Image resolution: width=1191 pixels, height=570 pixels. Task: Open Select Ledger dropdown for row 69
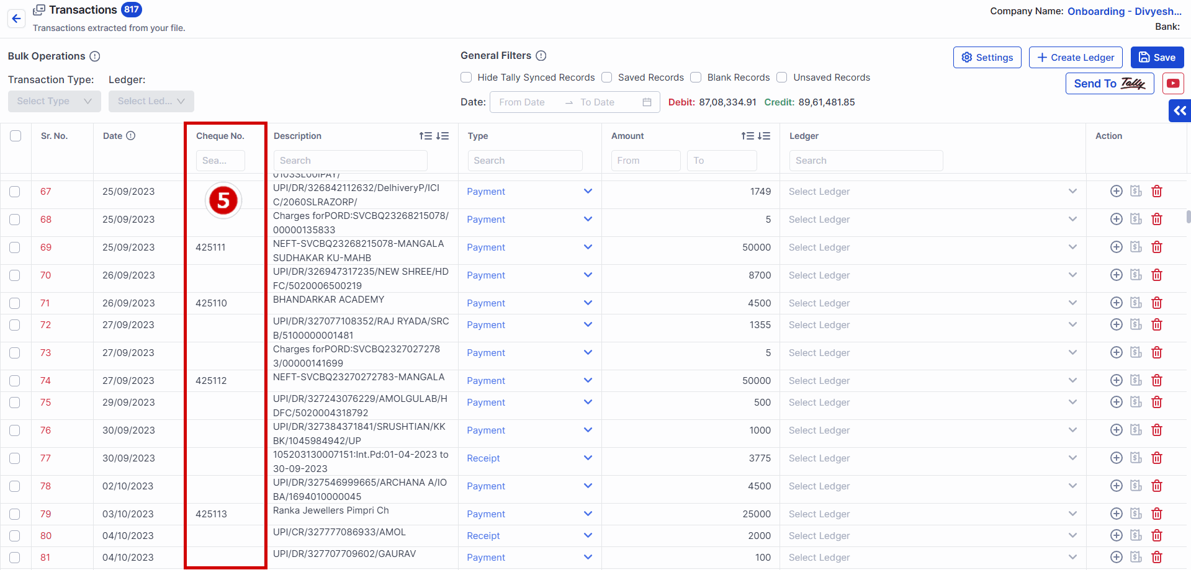coord(933,247)
